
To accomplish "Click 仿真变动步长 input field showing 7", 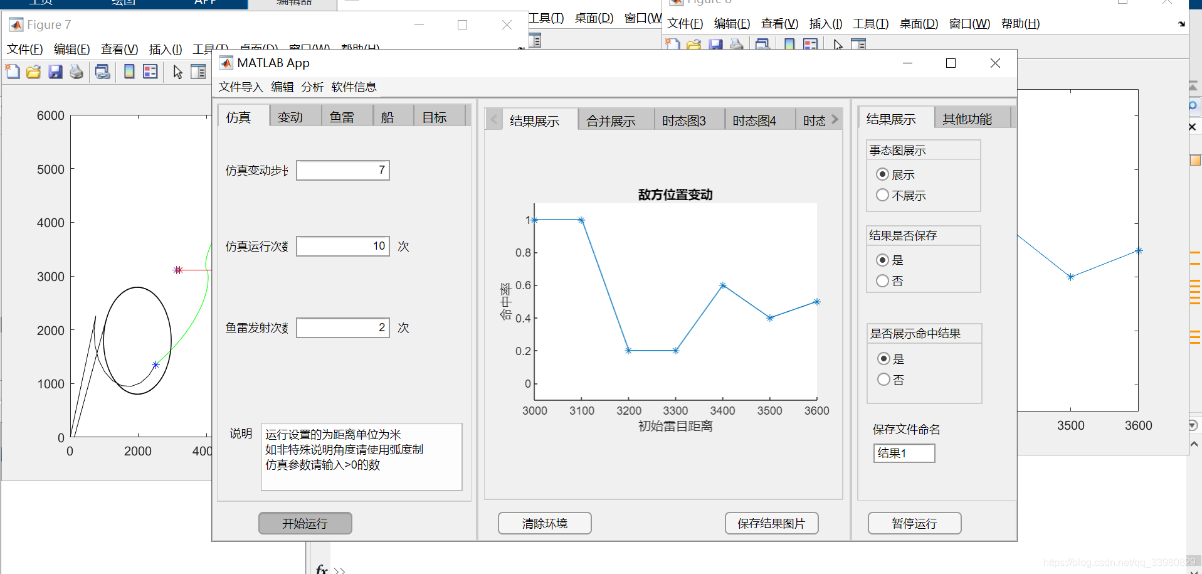I will 343,170.
